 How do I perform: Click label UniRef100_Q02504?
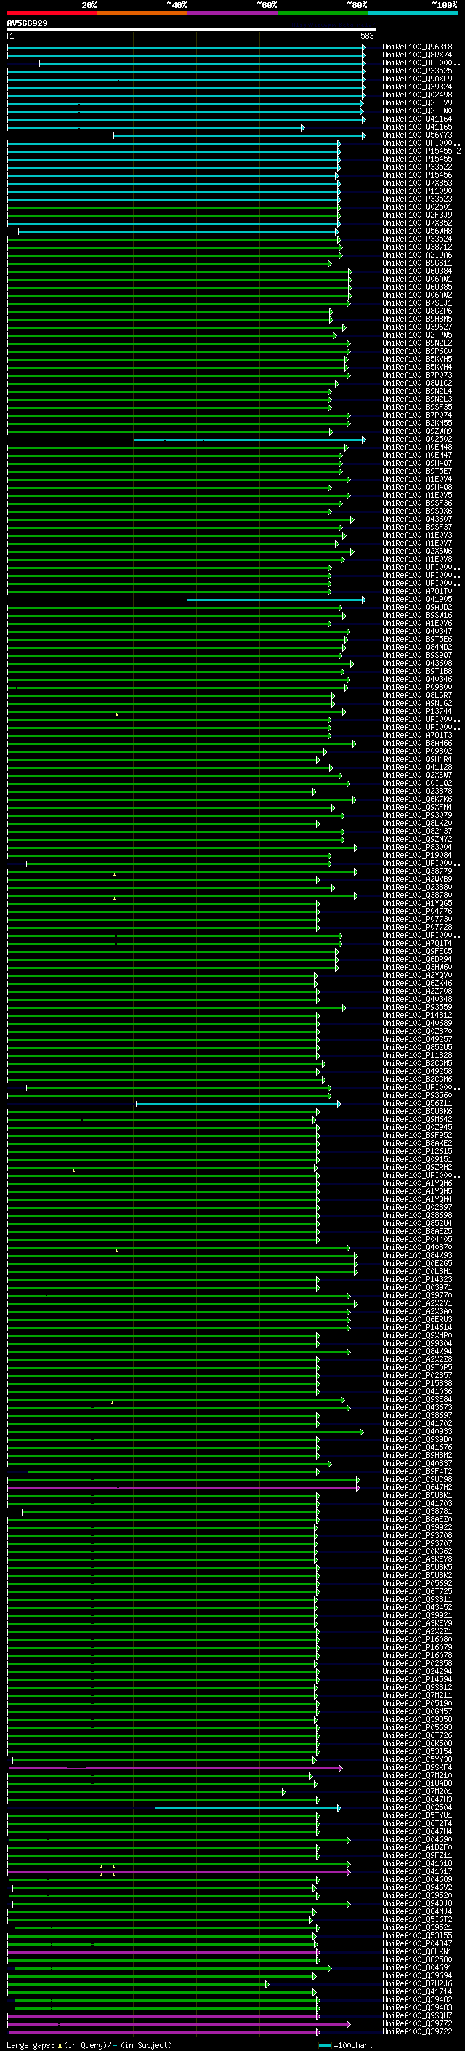417,1807
